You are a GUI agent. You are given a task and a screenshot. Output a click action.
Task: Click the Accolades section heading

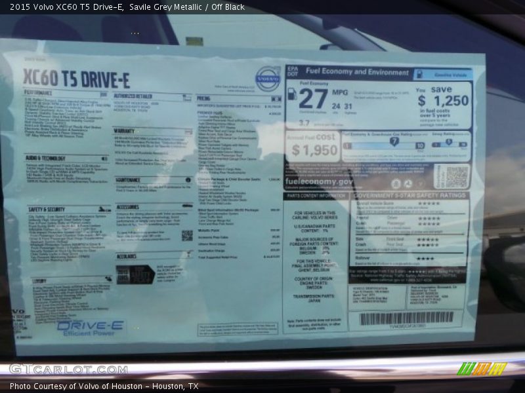click(x=126, y=256)
